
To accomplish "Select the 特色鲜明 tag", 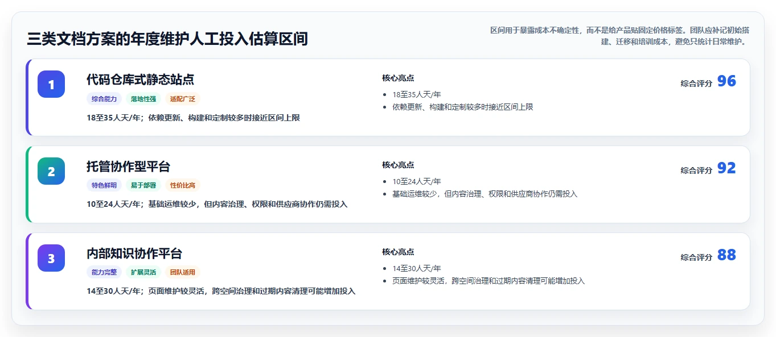I will [x=104, y=185].
